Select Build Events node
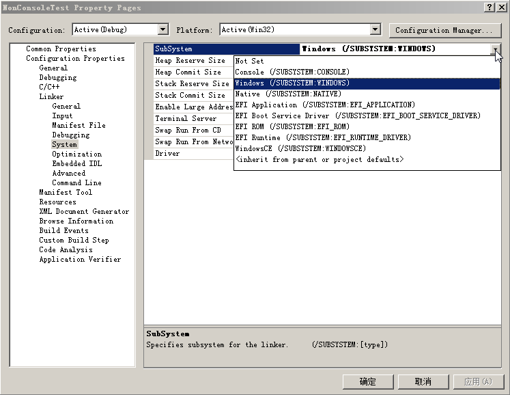The image size is (510, 395). click(x=63, y=230)
